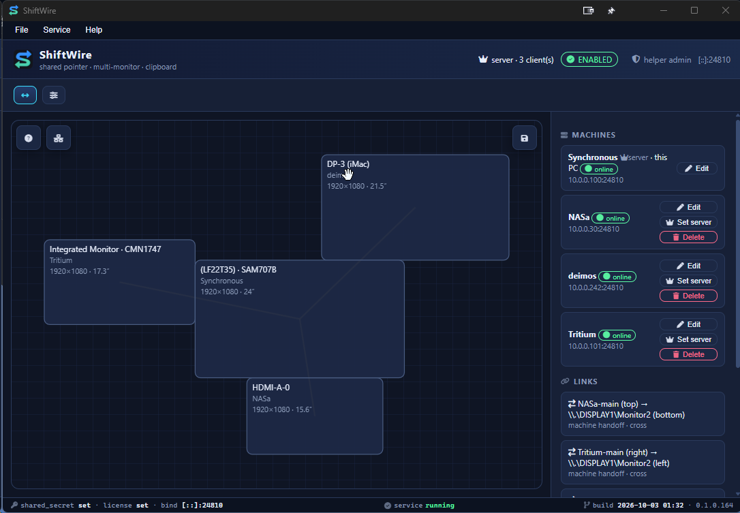Viewport: 740px width, 513px height.
Task: Select the Tritium-main (right) link entry
Action: (643, 462)
